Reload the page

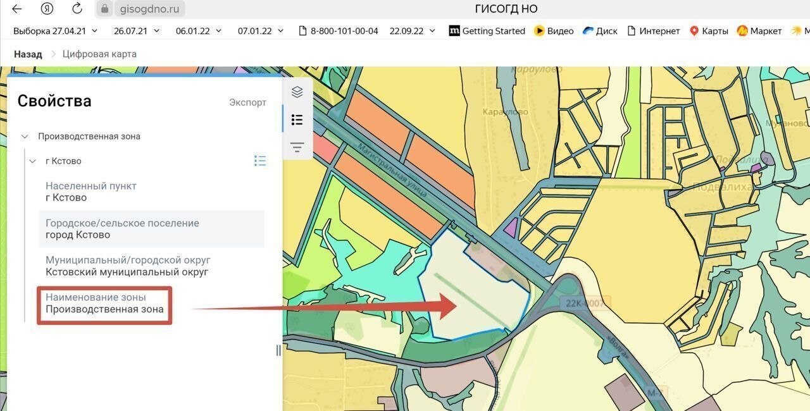pos(77,9)
